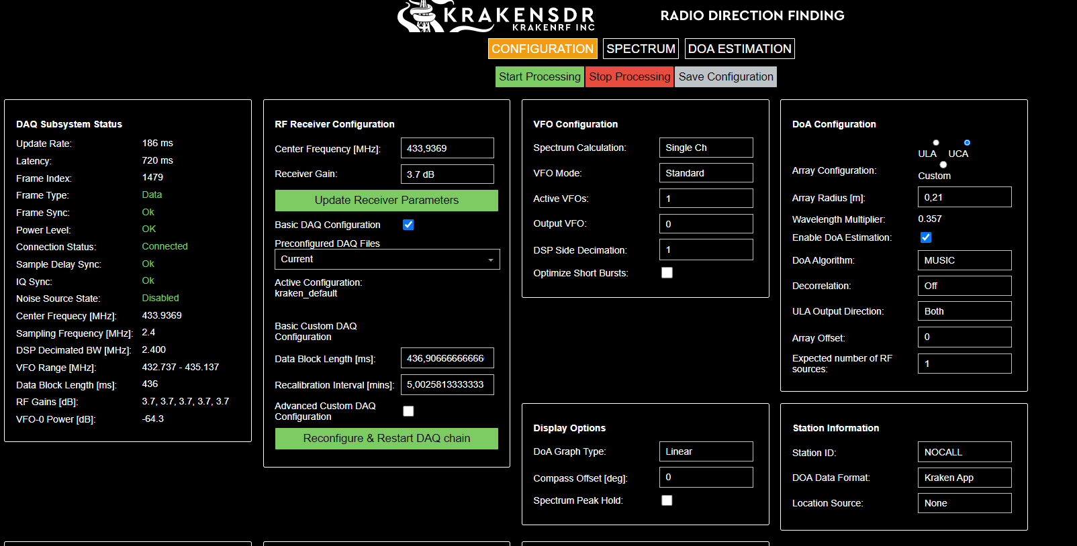Click Start Processing button
The image size is (1077, 546).
(x=540, y=76)
